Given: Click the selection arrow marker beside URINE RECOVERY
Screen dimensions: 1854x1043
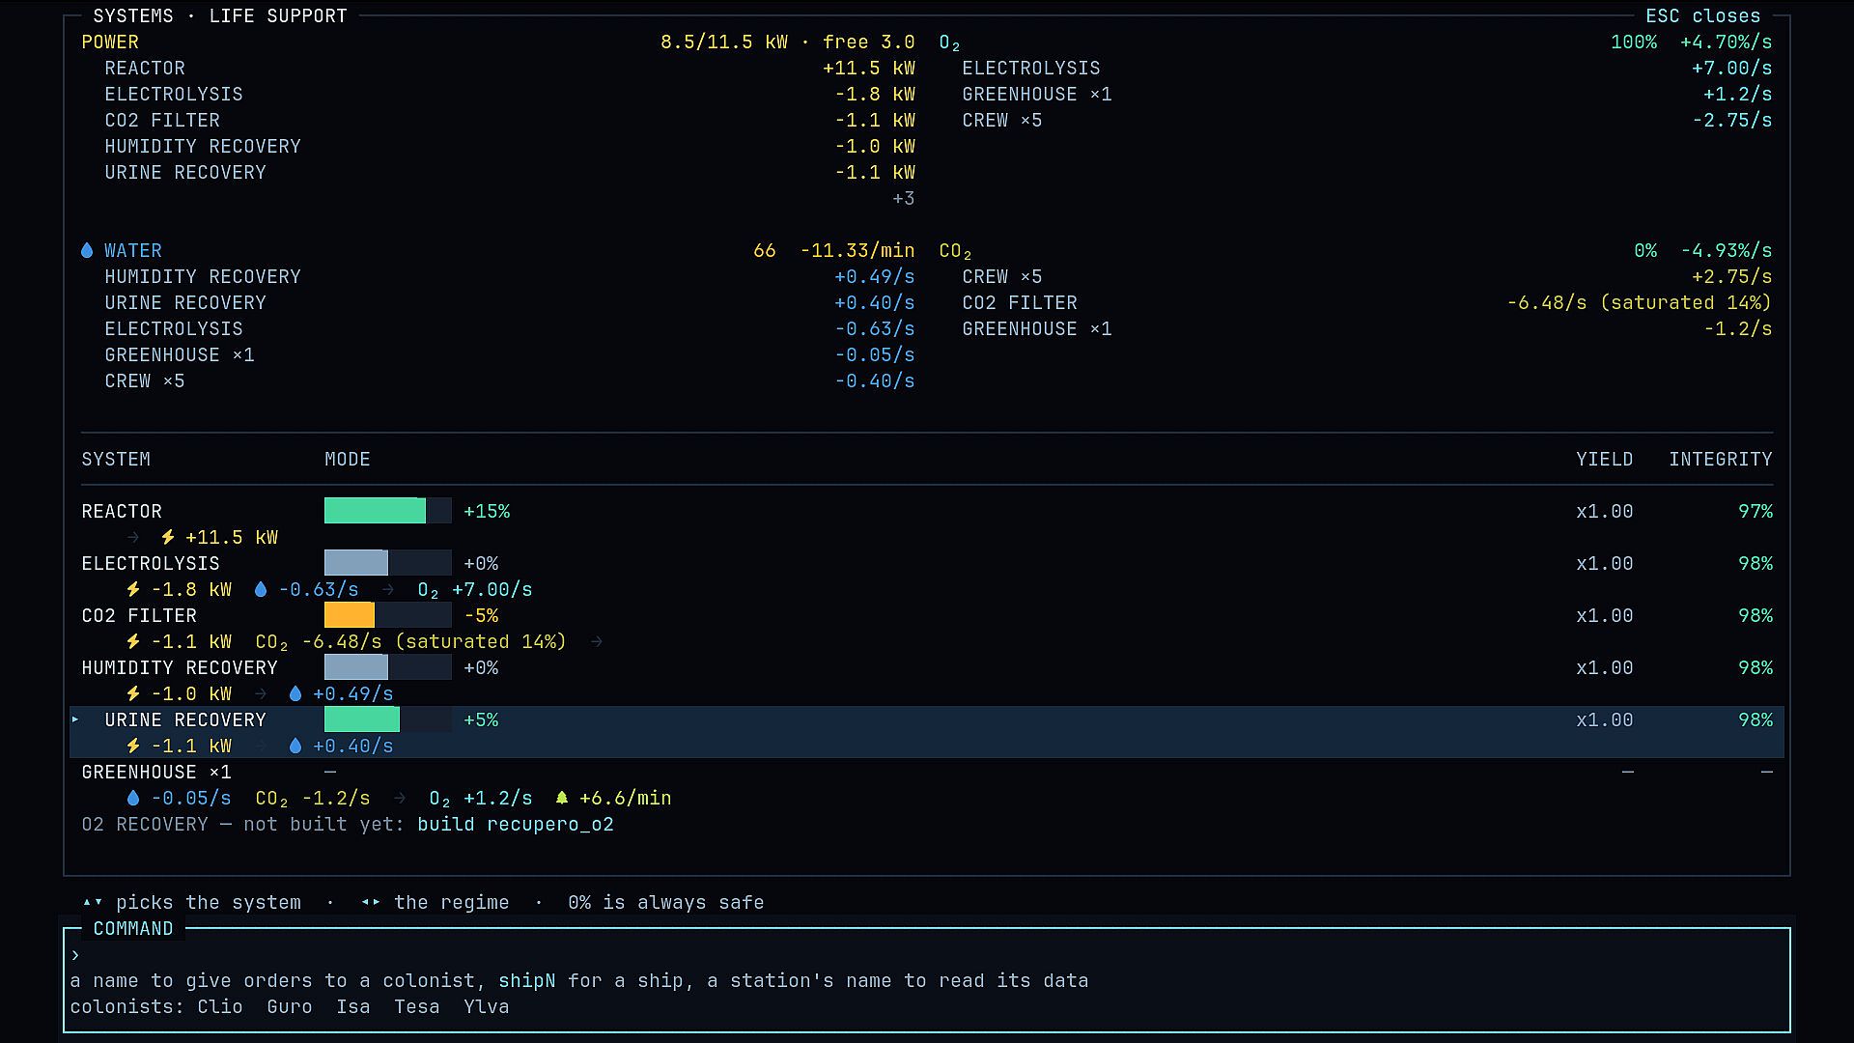Looking at the screenshot, I should 75,719.
